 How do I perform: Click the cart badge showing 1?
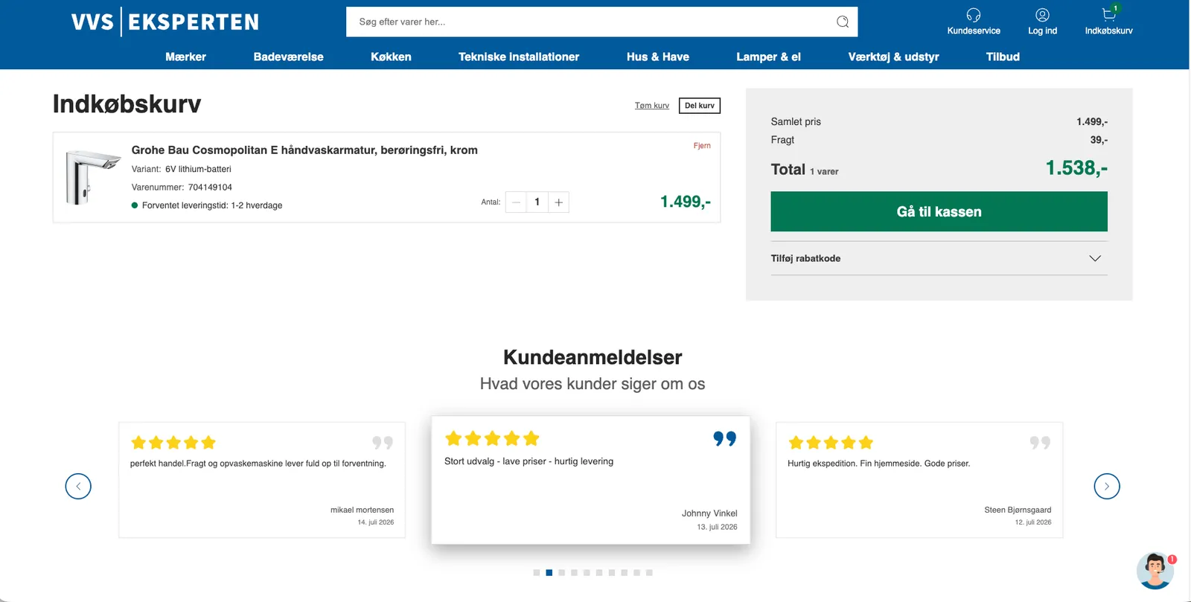click(1115, 8)
